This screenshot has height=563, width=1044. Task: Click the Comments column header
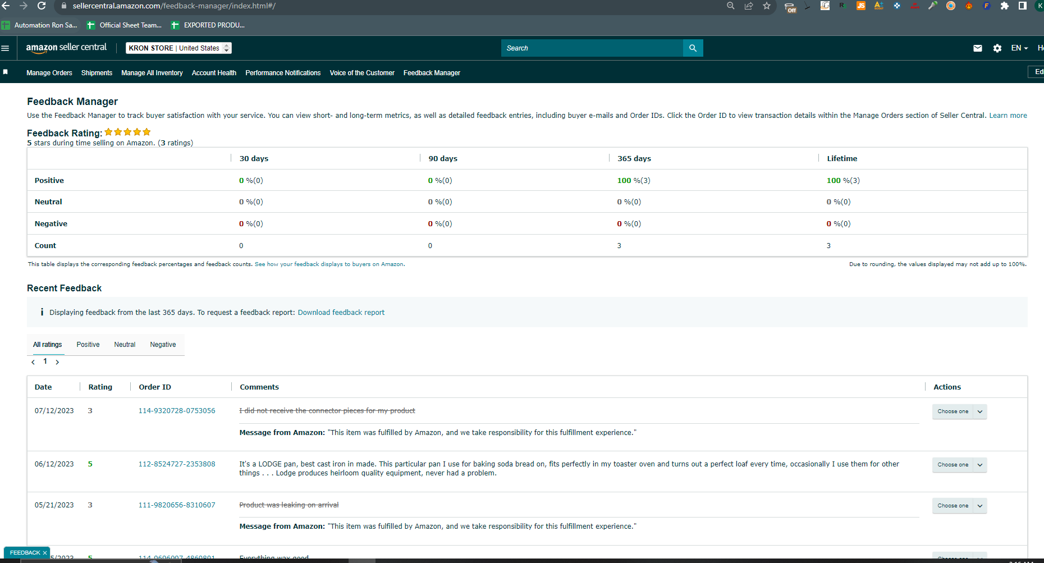259,387
